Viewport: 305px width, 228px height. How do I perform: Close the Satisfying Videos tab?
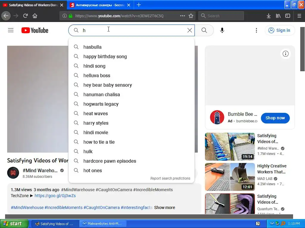62,5
